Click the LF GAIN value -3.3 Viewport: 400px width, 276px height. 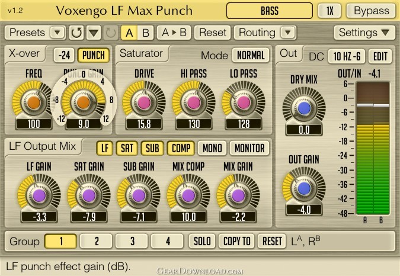point(39,217)
